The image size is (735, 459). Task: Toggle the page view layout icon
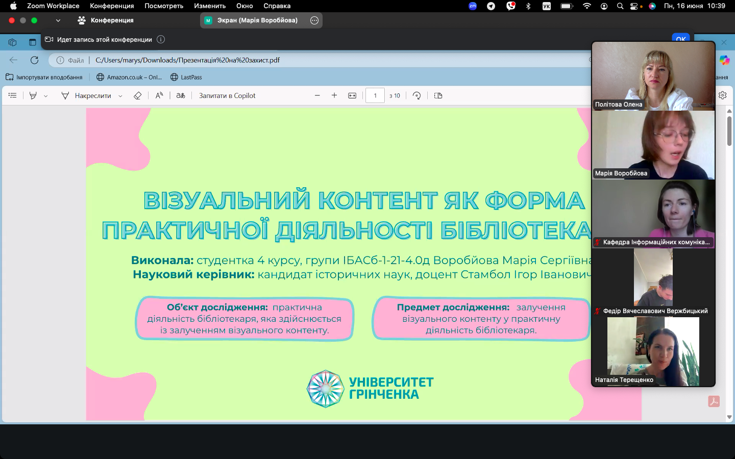[438, 95]
